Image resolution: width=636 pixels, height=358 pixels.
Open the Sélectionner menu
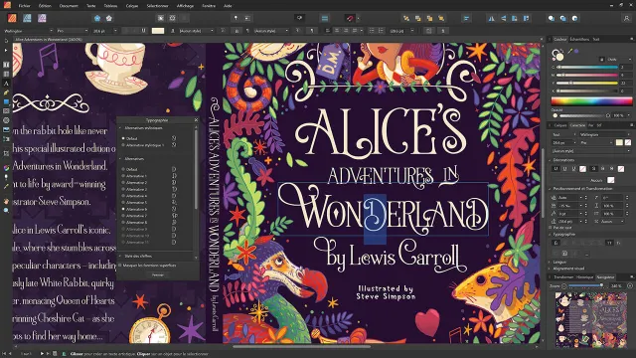coord(157,6)
